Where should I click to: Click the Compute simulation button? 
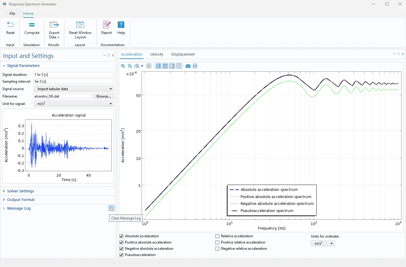(32, 28)
